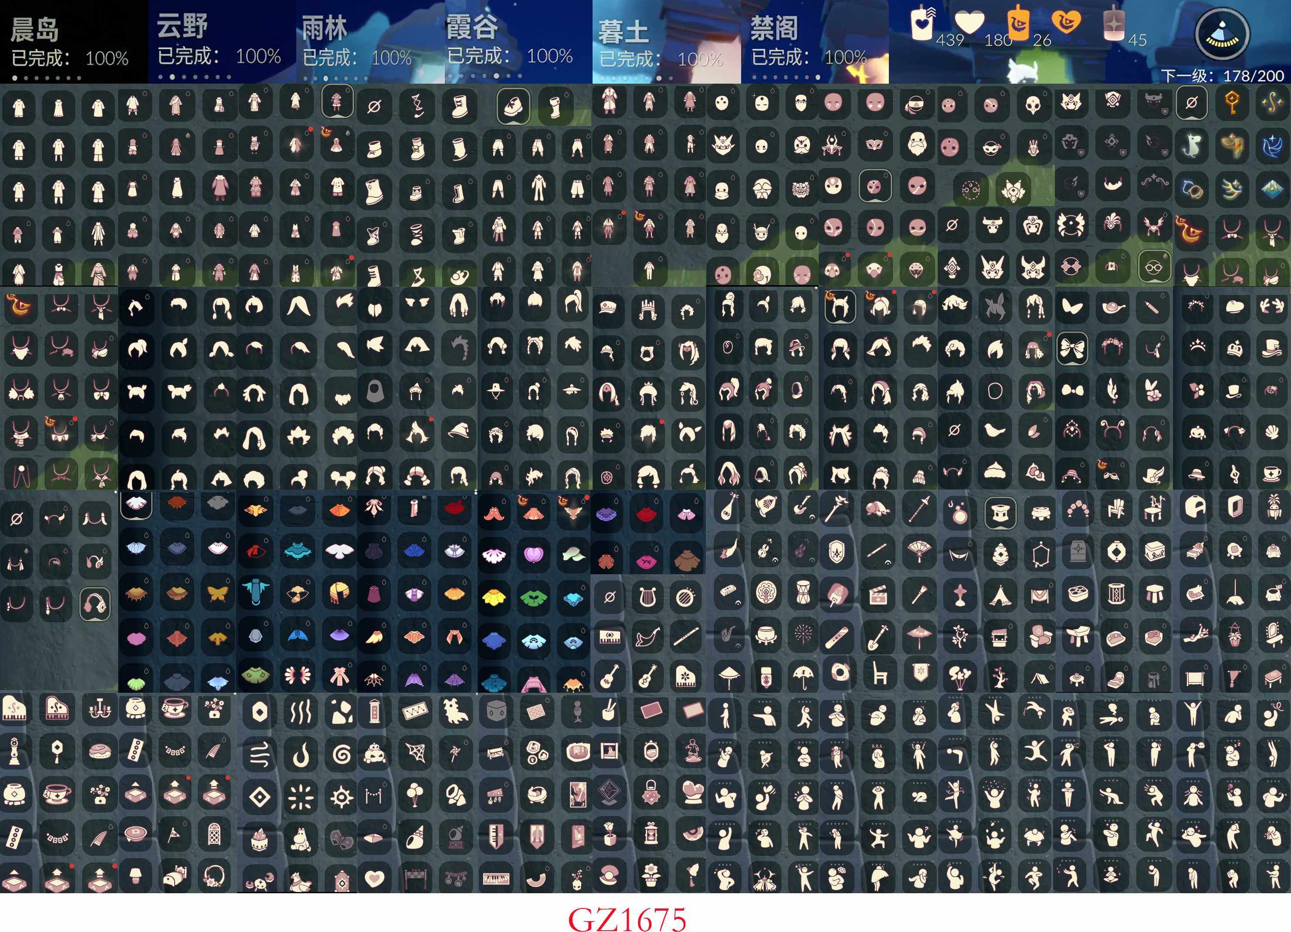
Task: Equip the treble clef hair accessory
Action: [x=1234, y=474]
